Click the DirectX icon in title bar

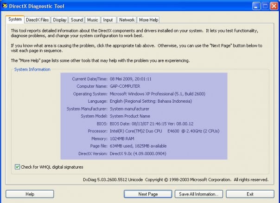point(5,6)
